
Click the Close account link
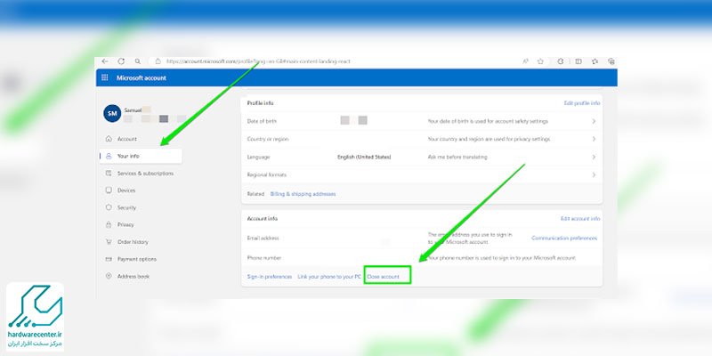click(x=384, y=277)
